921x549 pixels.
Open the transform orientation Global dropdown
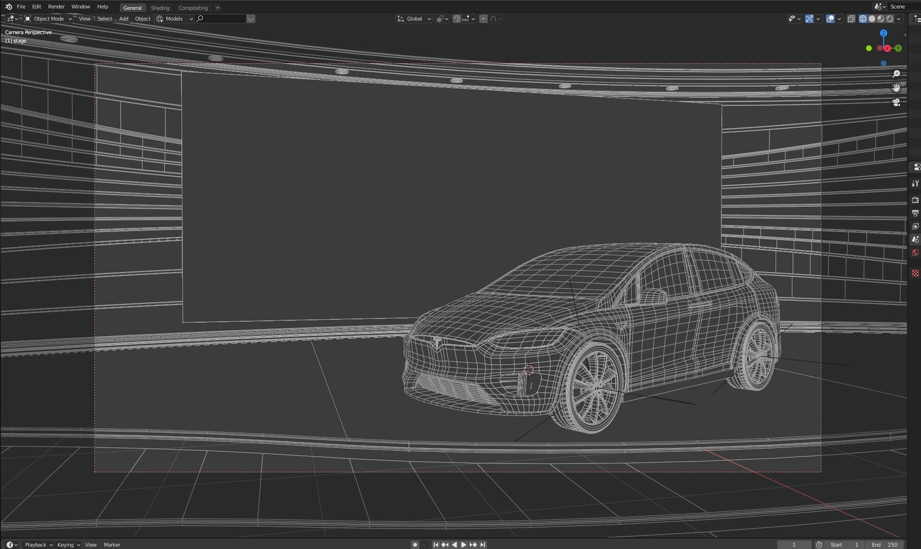coord(414,19)
